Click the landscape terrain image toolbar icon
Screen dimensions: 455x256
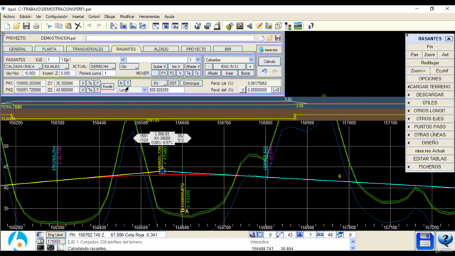[298, 26]
